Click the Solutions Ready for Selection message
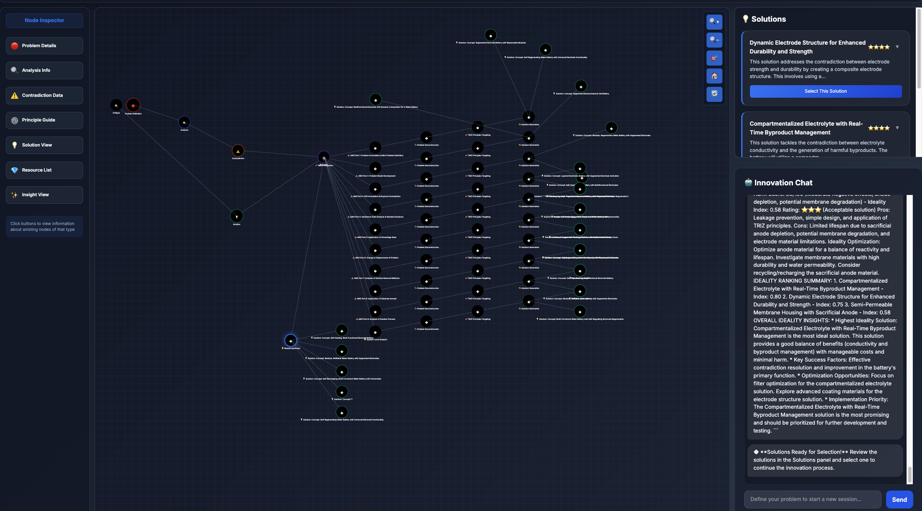922x511 pixels. pos(825,460)
